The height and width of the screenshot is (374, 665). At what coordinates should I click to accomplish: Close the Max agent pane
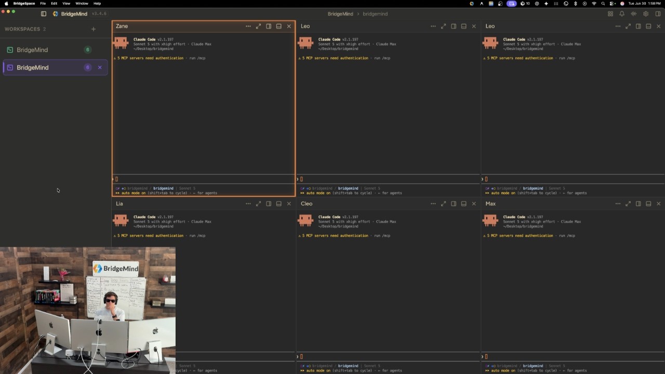[659, 204]
